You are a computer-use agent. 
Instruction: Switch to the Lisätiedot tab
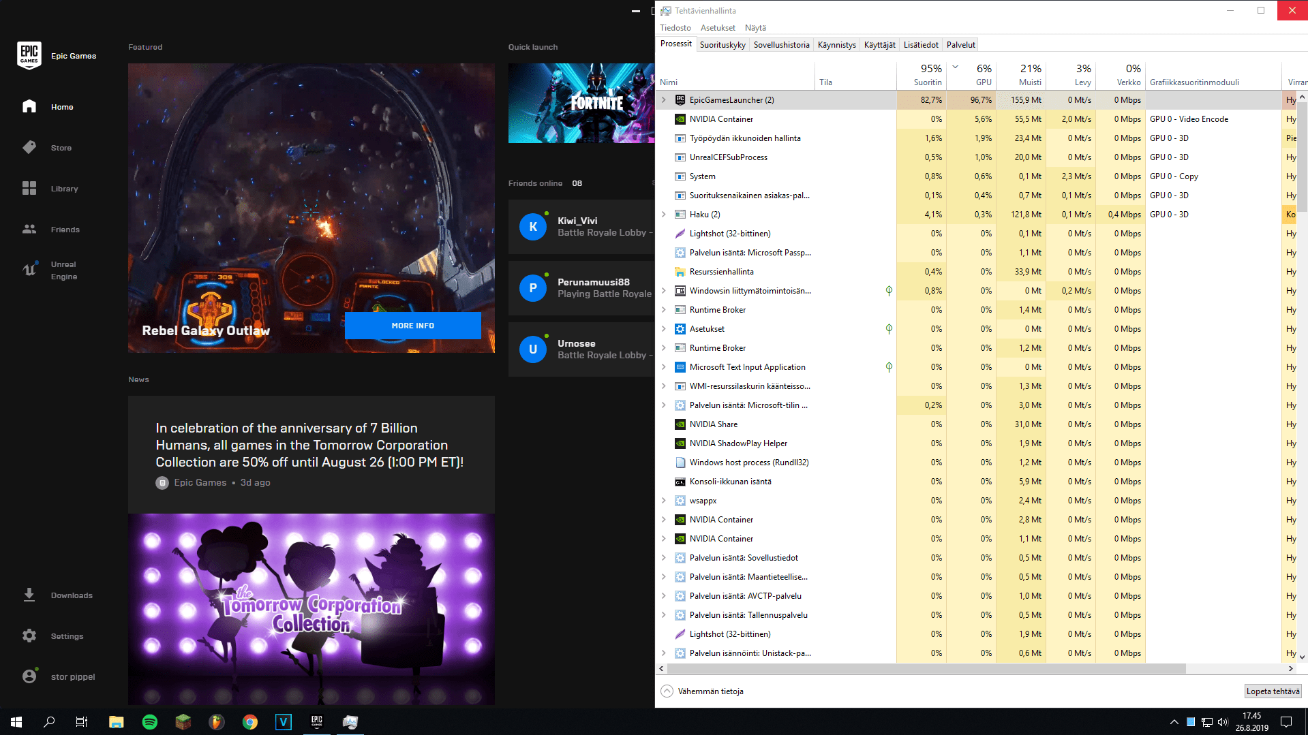pyautogui.click(x=921, y=45)
